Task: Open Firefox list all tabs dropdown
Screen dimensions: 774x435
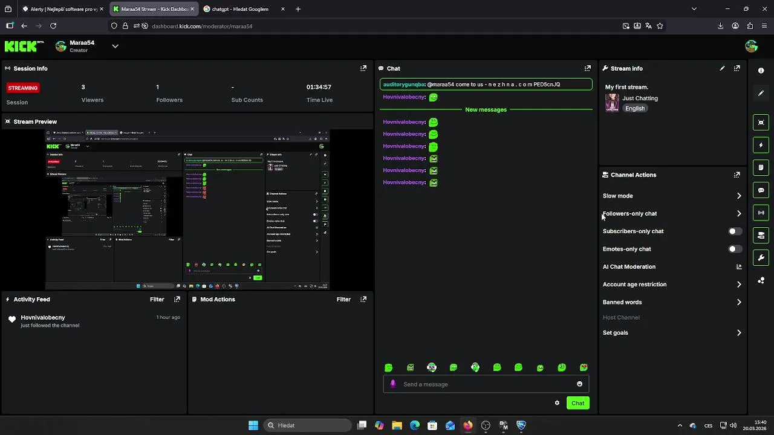Action: [694, 9]
